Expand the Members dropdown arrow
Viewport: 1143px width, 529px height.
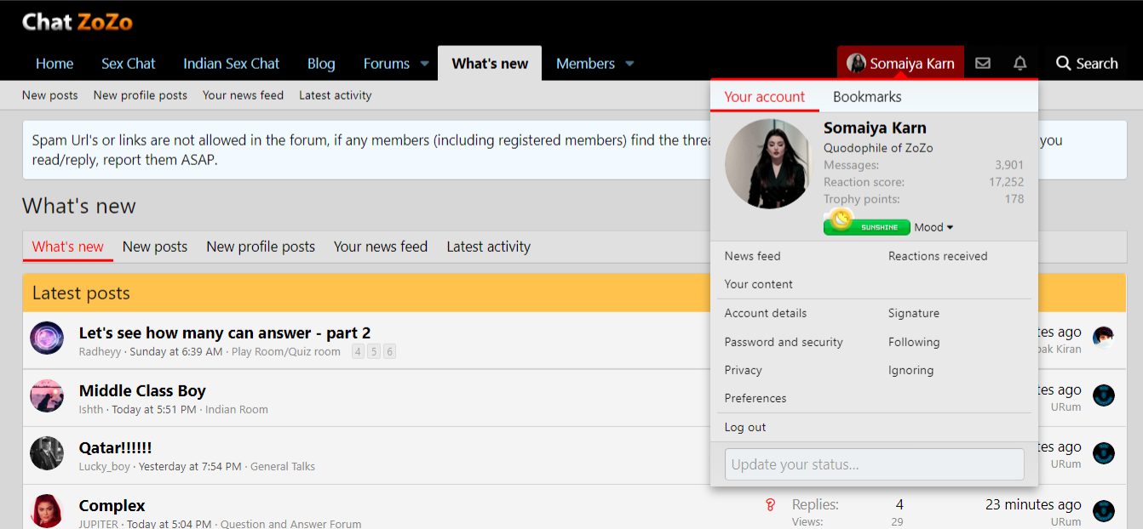pyautogui.click(x=629, y=64)
